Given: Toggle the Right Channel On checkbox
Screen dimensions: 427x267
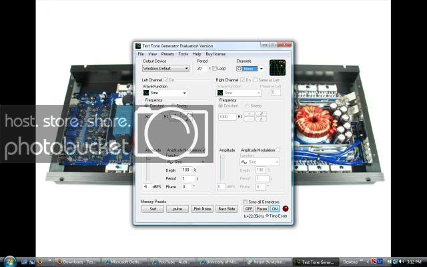Looking at the screenshot, I should pos(243,80).
